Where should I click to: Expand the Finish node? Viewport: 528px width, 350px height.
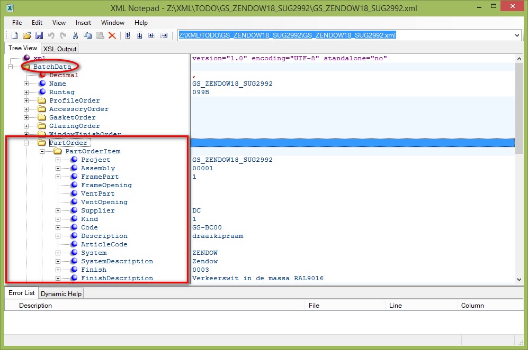(58, 270)
